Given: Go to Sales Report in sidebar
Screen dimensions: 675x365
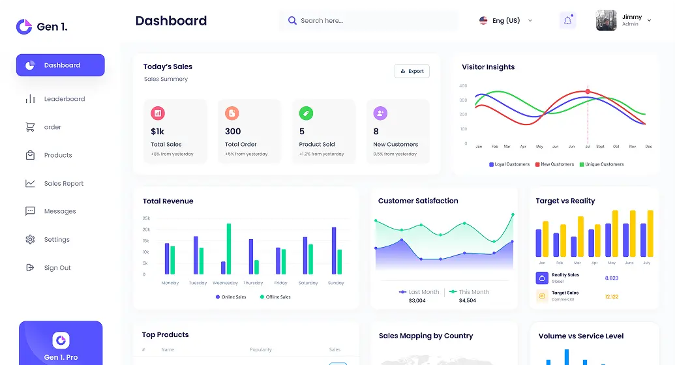Looking at the screenshot, I should click(x=63, y=184).
